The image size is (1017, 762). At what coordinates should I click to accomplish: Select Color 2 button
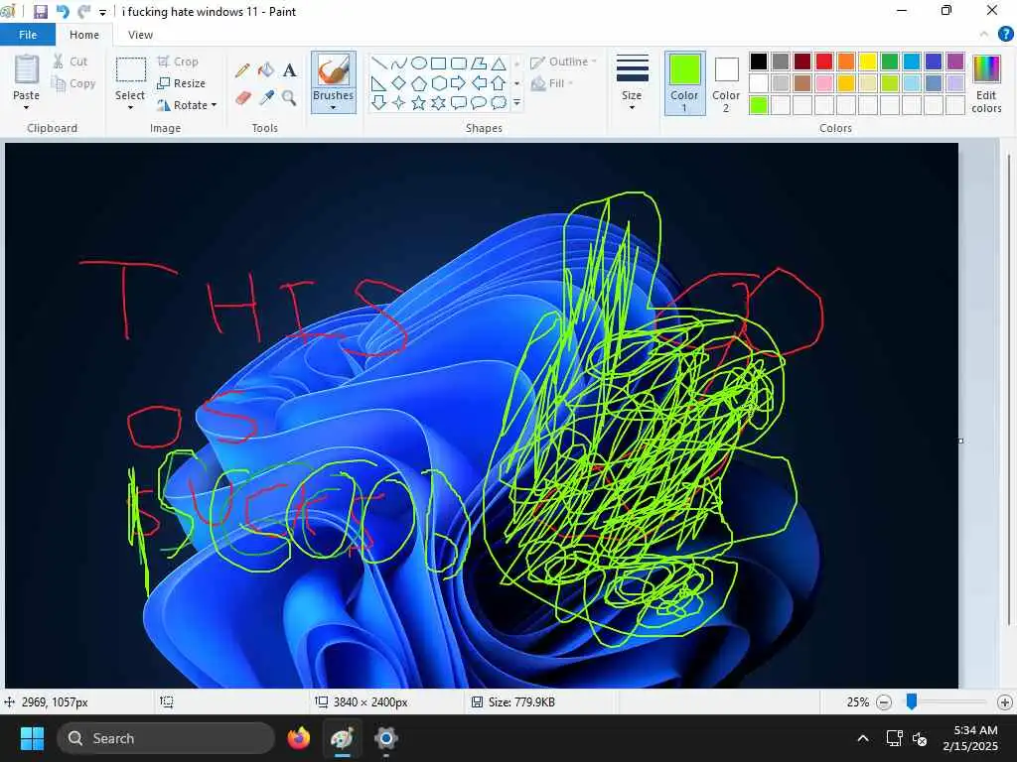click(x=726, y=83)
